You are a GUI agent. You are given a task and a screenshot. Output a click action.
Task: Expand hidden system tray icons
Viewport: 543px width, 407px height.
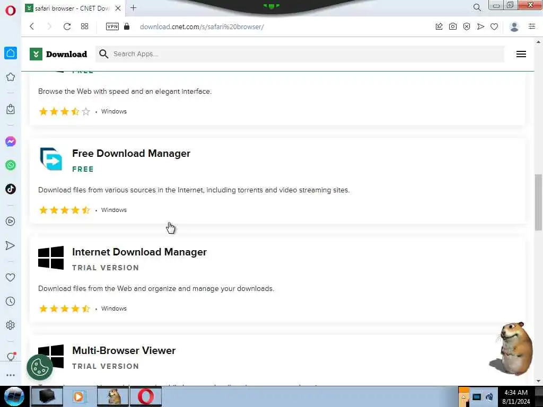(x=463, y=396)
